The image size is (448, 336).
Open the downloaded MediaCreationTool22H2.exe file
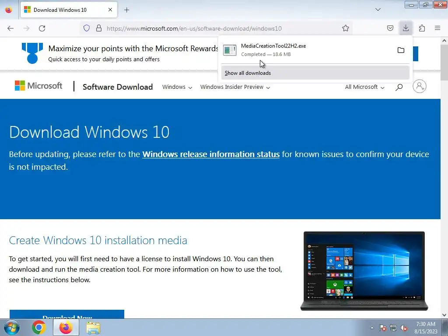click(x=307, y=50)
